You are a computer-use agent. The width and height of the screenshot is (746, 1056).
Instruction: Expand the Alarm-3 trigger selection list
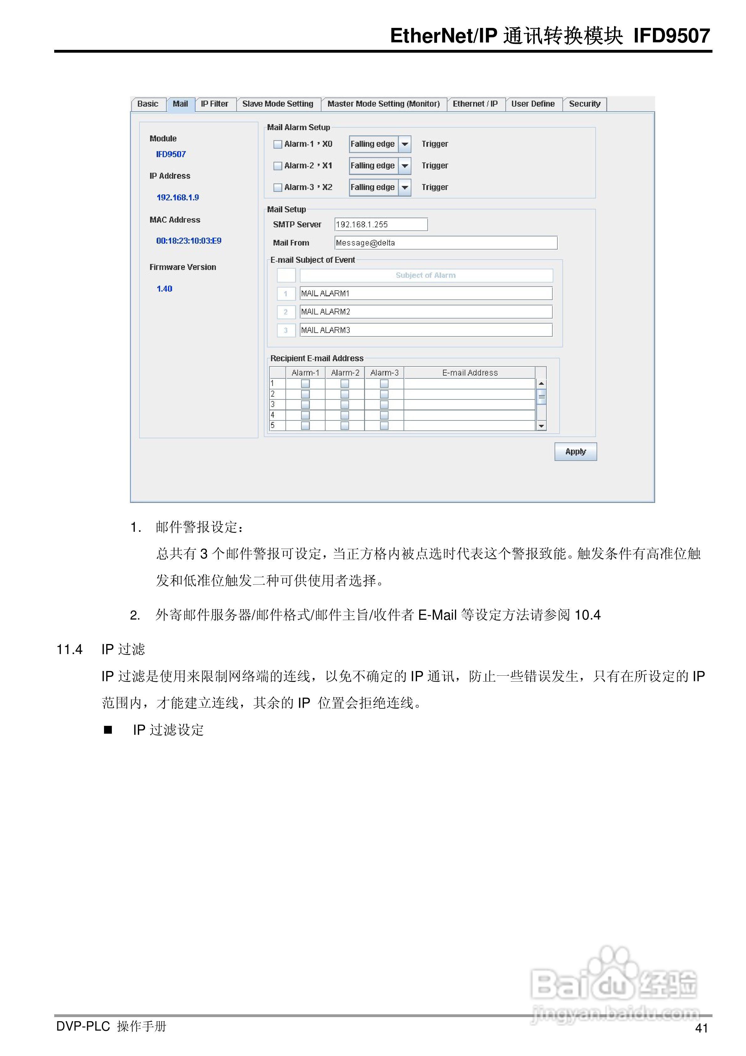pyautogui.click(x=404, y=187)
